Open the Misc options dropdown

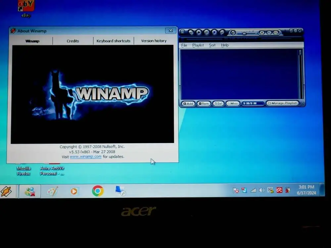click(x=233, y=104)
